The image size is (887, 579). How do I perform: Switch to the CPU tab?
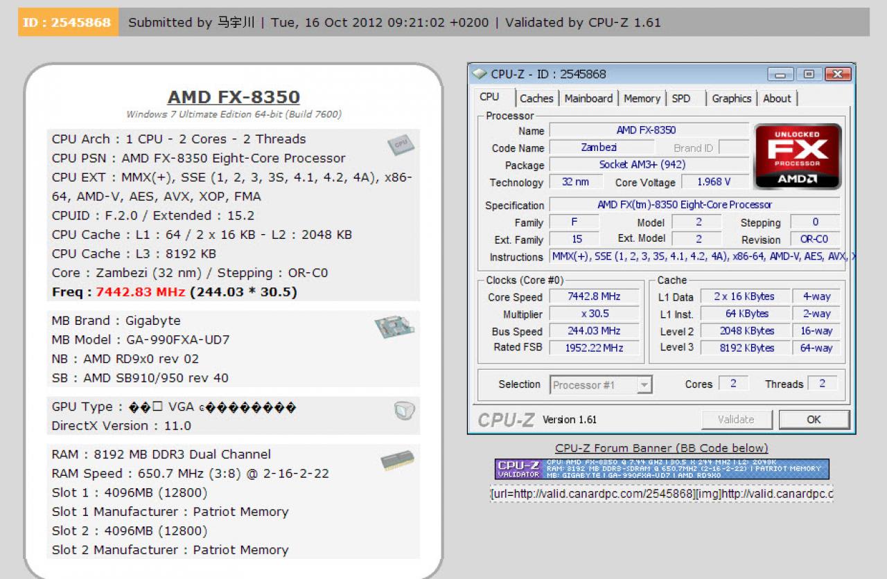point(489,97)
